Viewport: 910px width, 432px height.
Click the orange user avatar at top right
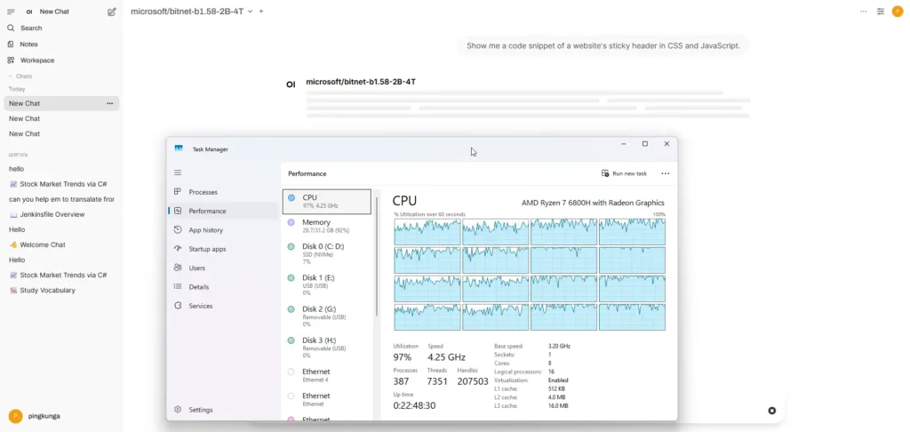click(898, 11)
